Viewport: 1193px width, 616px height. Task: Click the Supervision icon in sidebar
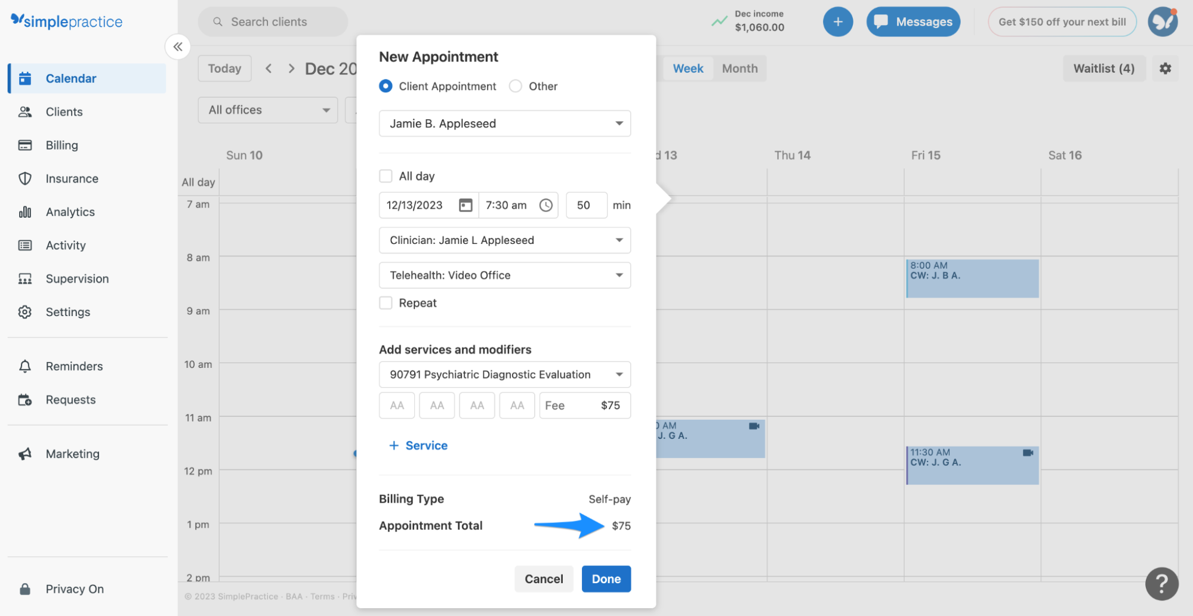click(25, 278)
